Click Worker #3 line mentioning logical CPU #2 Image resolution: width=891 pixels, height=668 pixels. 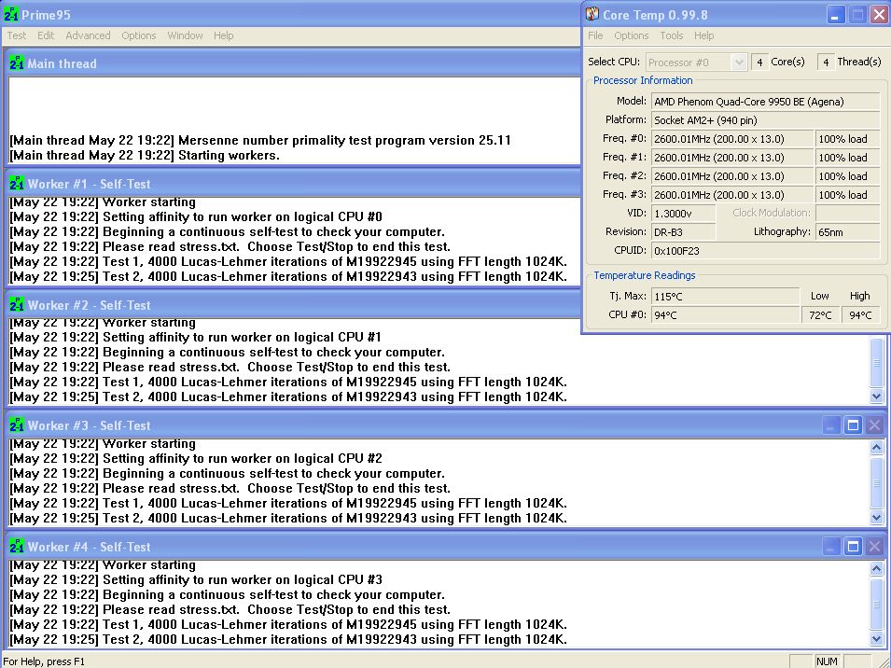click(x=196, y=458)
